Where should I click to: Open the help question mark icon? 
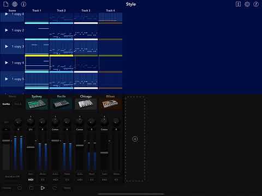pos(256,4)
